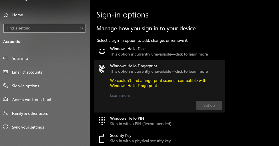Click the Email & accounts envelope icon
Image resolution: width=279 pixels, height=146 pixels.
pos(5,72)
